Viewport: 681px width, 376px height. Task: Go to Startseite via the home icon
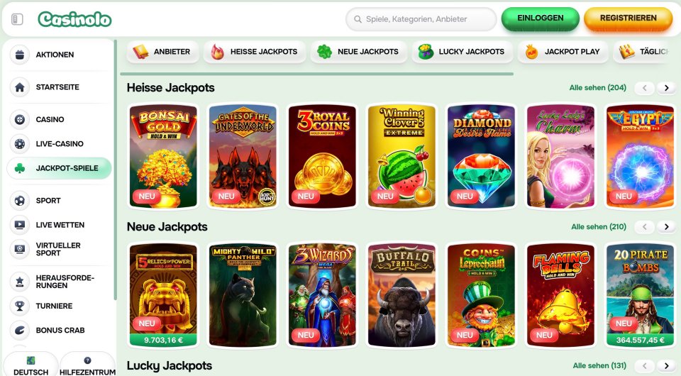click(20, 87)
